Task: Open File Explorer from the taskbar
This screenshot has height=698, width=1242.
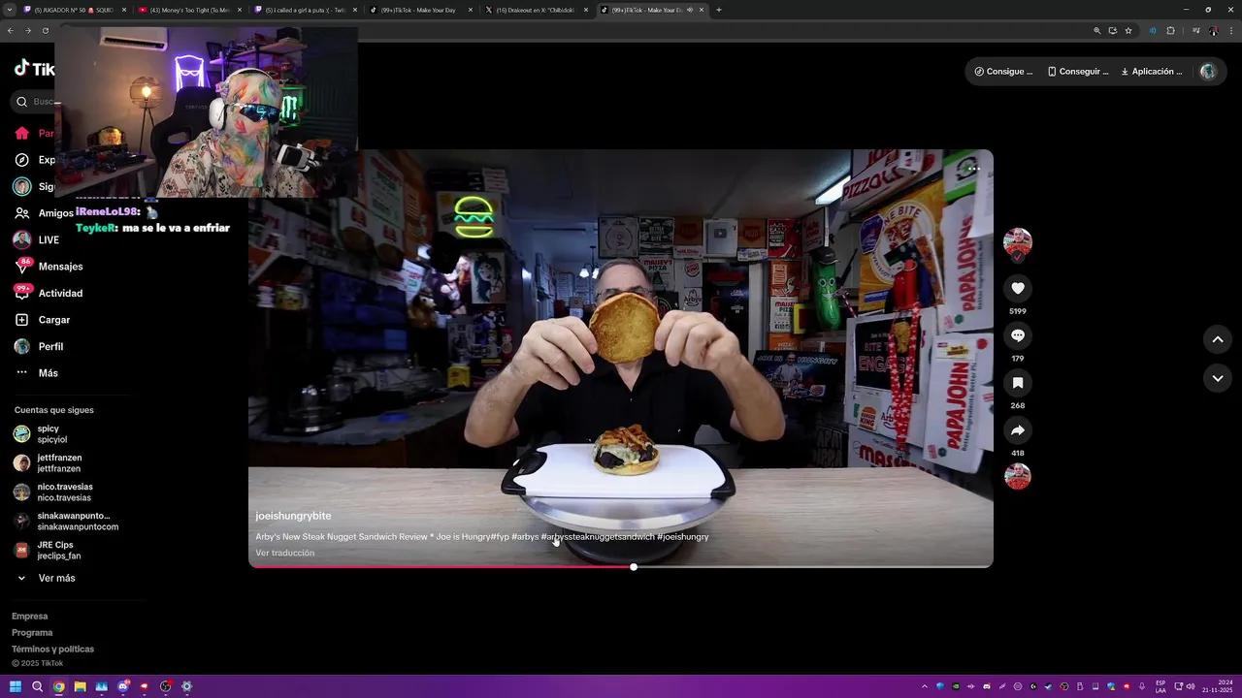Action: [x=81, y=686]
